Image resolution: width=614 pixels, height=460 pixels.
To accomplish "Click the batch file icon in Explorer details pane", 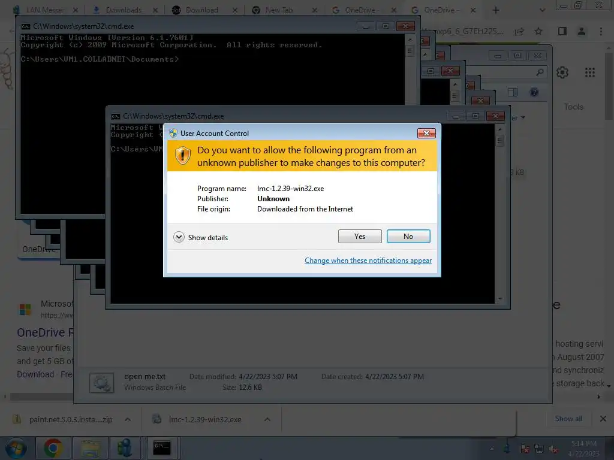I will coord(102,383).
